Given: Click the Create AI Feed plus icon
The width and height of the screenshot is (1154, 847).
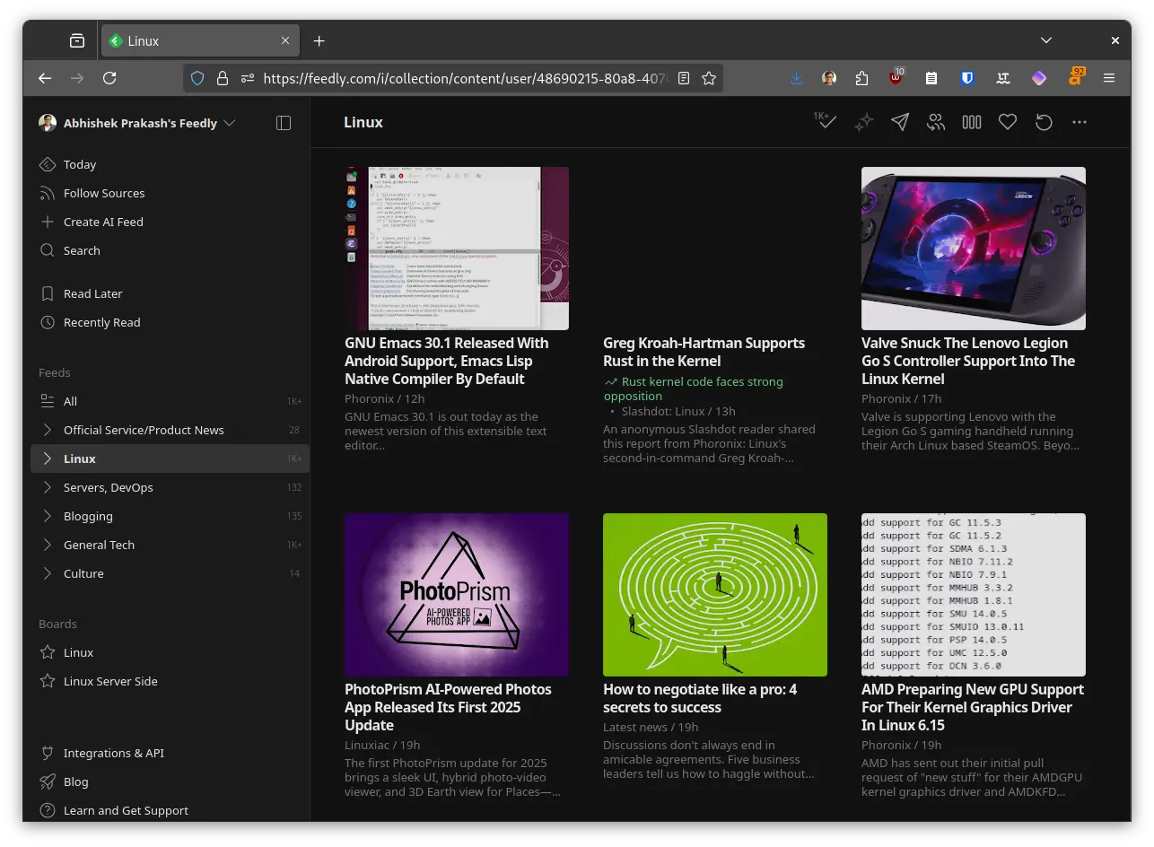Looking at the screenshot, I should (x=48, y=222).
